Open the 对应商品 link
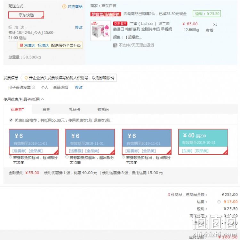 pos(75,7)
